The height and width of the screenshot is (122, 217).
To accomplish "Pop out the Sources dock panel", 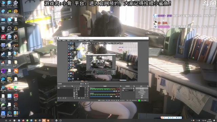I will [88, 86].
